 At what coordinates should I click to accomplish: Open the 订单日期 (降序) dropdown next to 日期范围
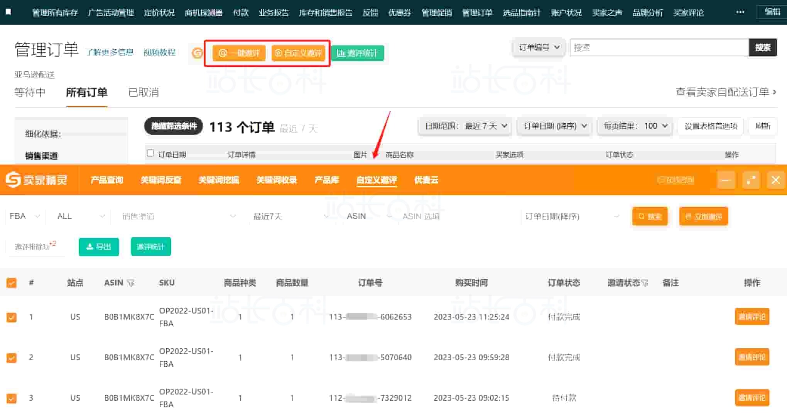point(555,126)
